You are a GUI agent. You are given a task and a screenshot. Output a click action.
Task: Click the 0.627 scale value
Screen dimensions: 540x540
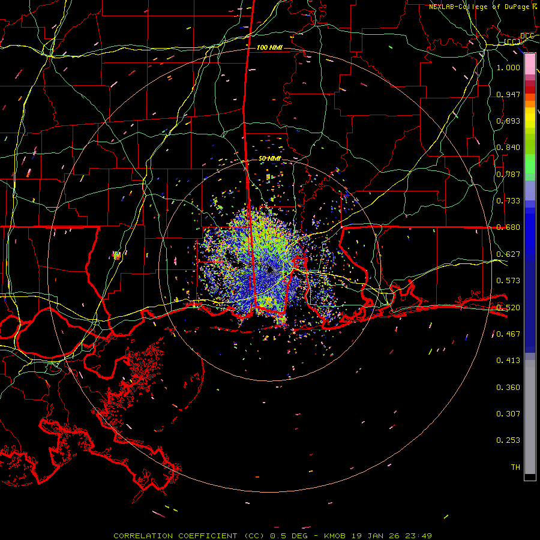point(508,254)
